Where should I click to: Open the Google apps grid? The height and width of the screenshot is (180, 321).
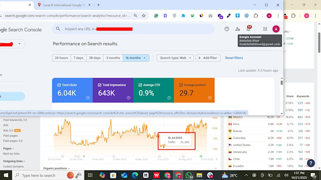[265, 29]
